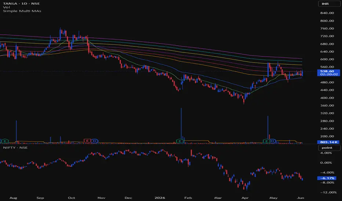
Task: Click the green earnings E marker before May
Action: tap(266, 141)
